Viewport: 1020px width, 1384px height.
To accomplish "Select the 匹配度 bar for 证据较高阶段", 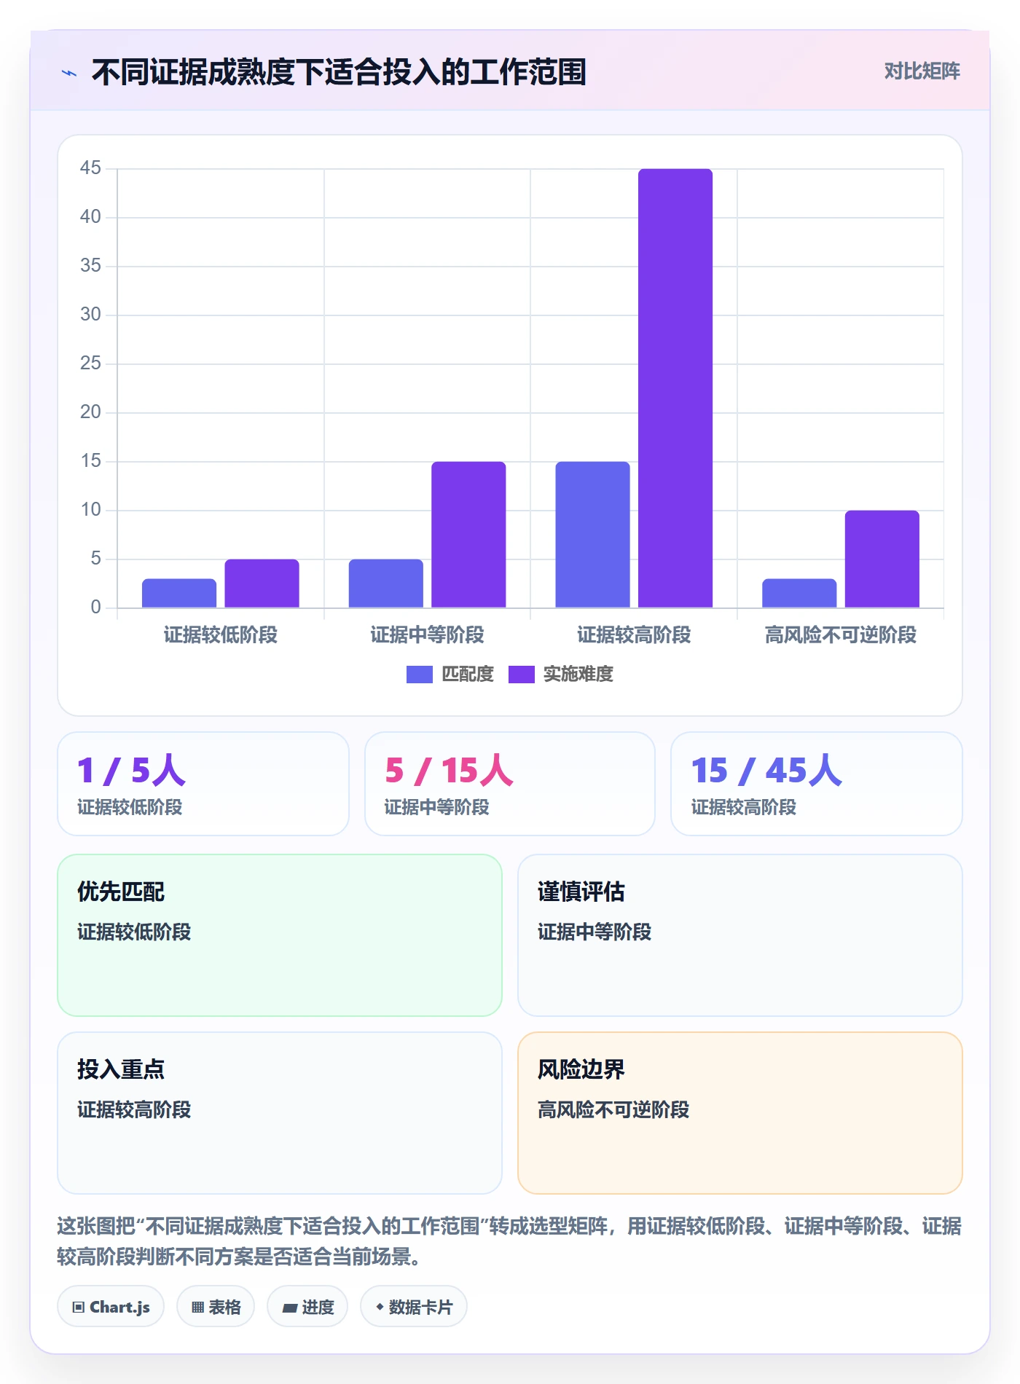I will pos(592,535).
